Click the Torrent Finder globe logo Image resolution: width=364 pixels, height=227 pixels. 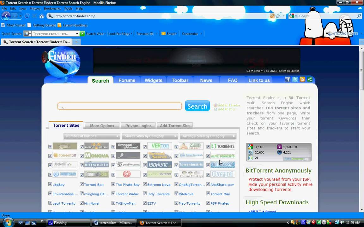click(x=61, y=62)
